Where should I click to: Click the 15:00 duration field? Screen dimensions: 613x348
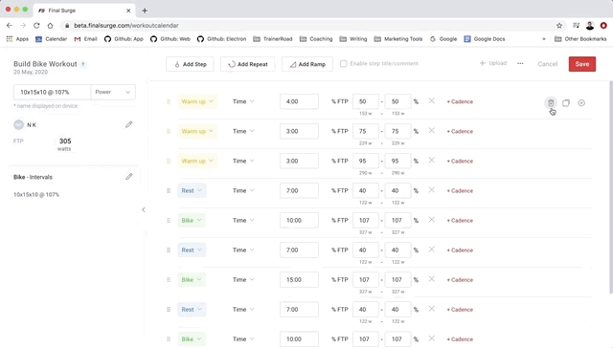pyautogui.click(x=299, y=280)
